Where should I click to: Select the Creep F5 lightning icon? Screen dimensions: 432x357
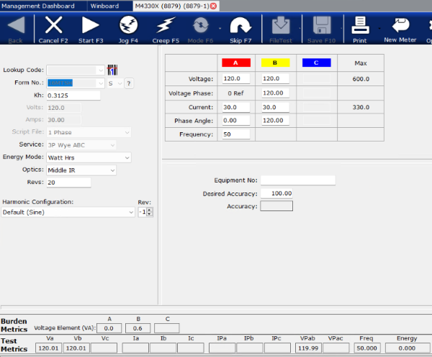coord(166,26)
